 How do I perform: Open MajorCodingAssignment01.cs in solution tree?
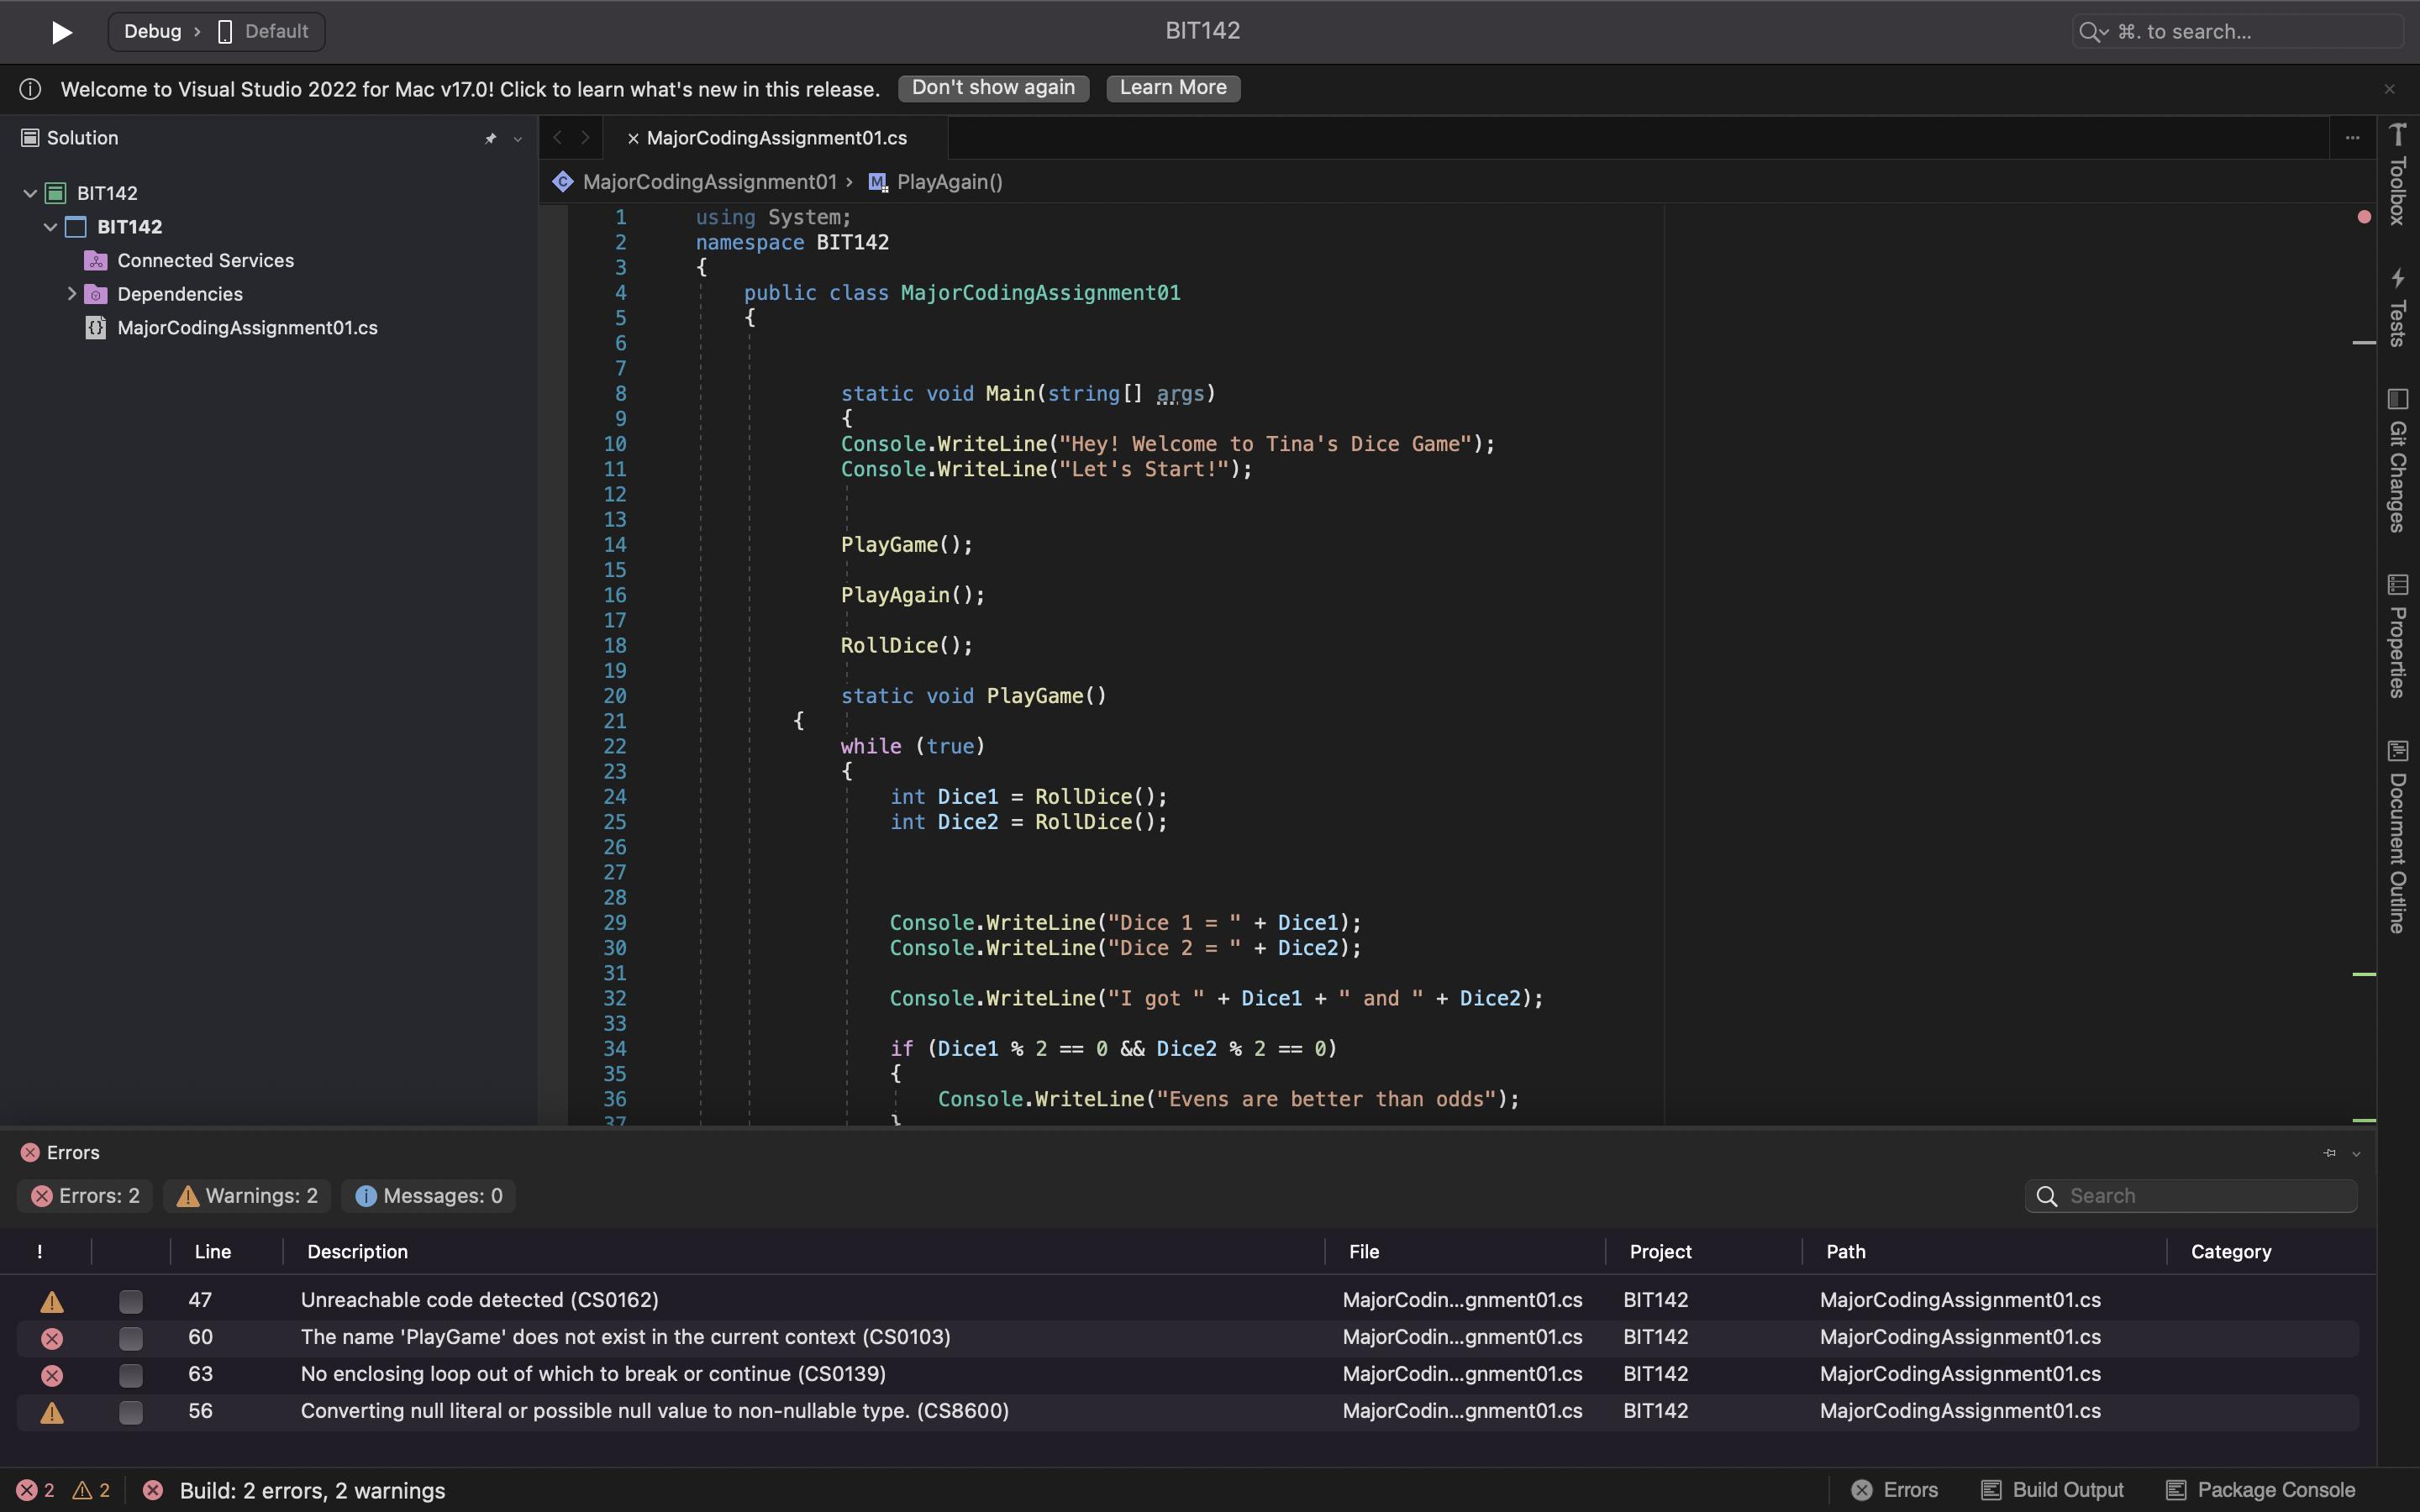(247, 328)
